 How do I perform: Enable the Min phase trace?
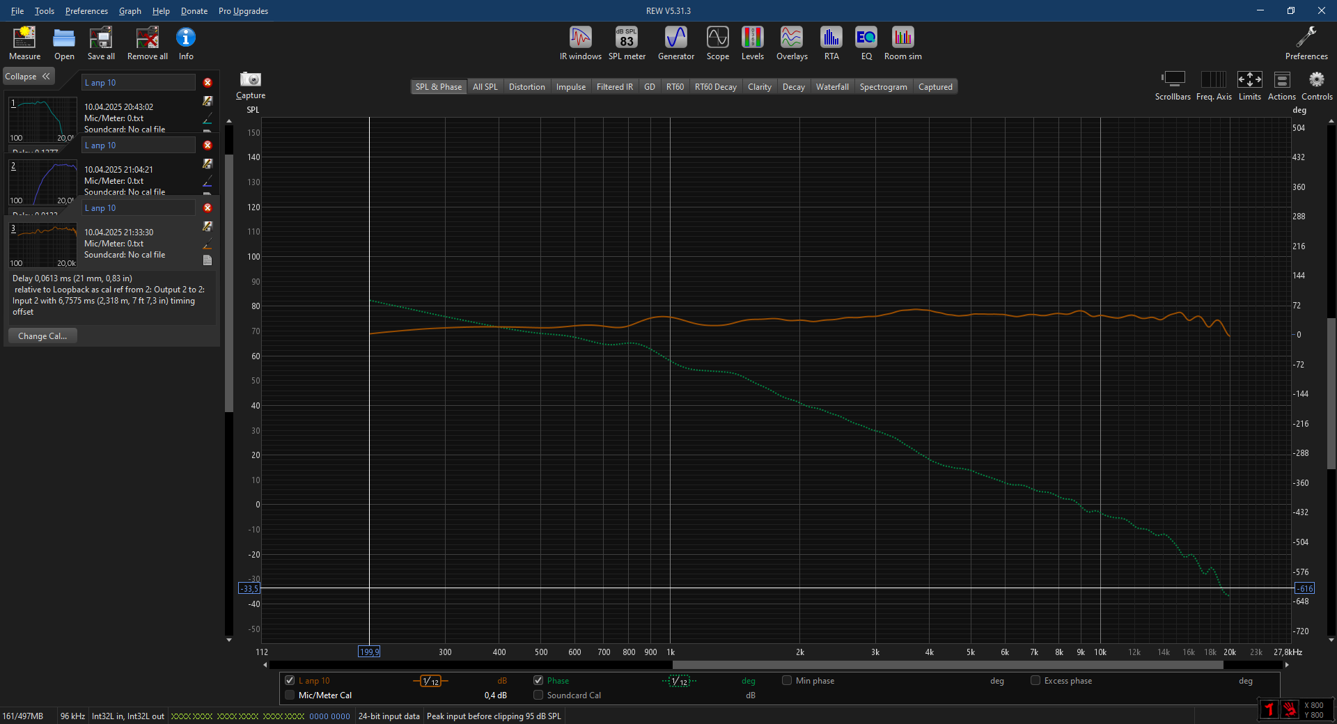click(x=787, y=680)
